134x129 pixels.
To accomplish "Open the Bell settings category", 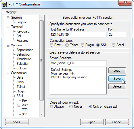I will click(x=19, y=36).
